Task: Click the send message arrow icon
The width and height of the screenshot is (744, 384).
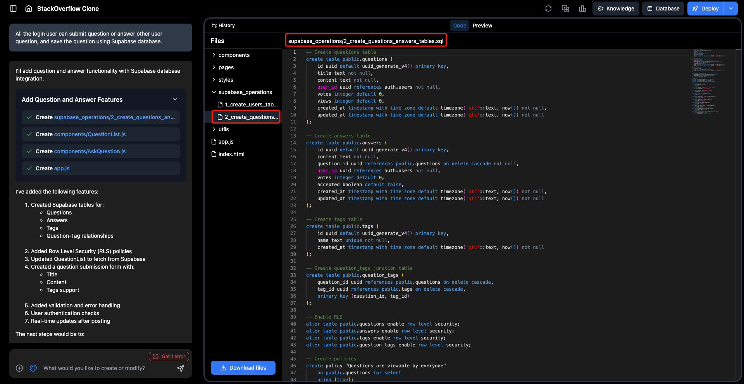Action: coord(181,368)
